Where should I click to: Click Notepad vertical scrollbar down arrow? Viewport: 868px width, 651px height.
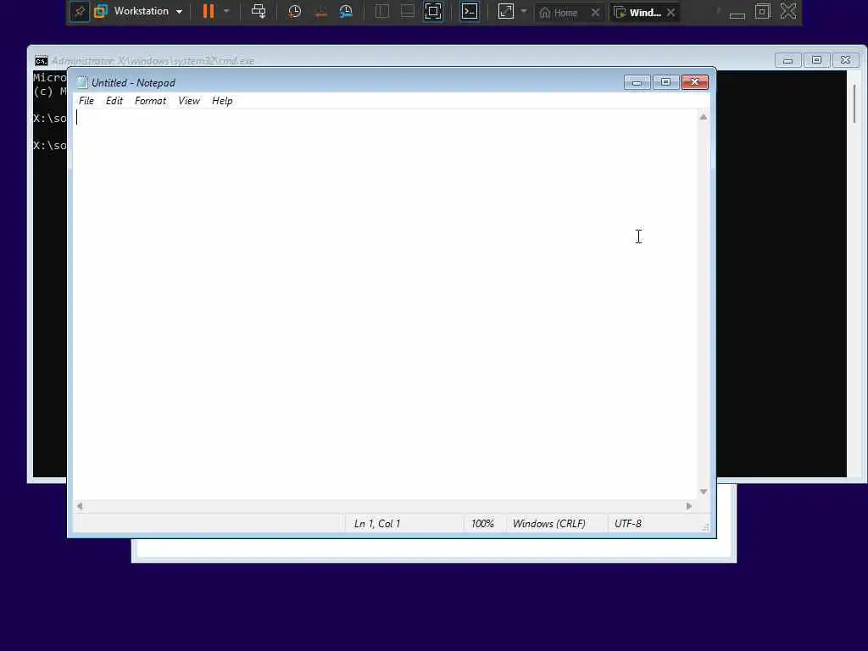703,492
